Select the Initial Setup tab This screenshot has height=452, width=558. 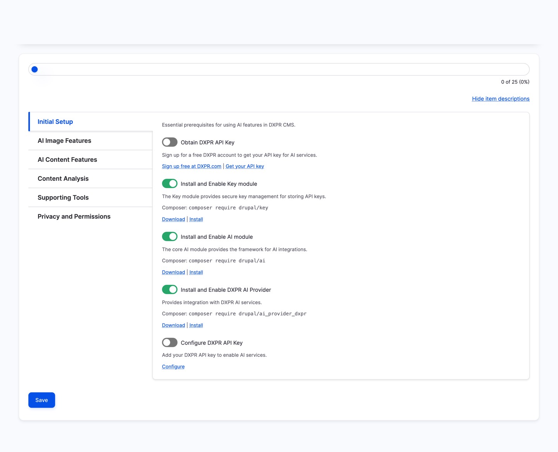90,122
